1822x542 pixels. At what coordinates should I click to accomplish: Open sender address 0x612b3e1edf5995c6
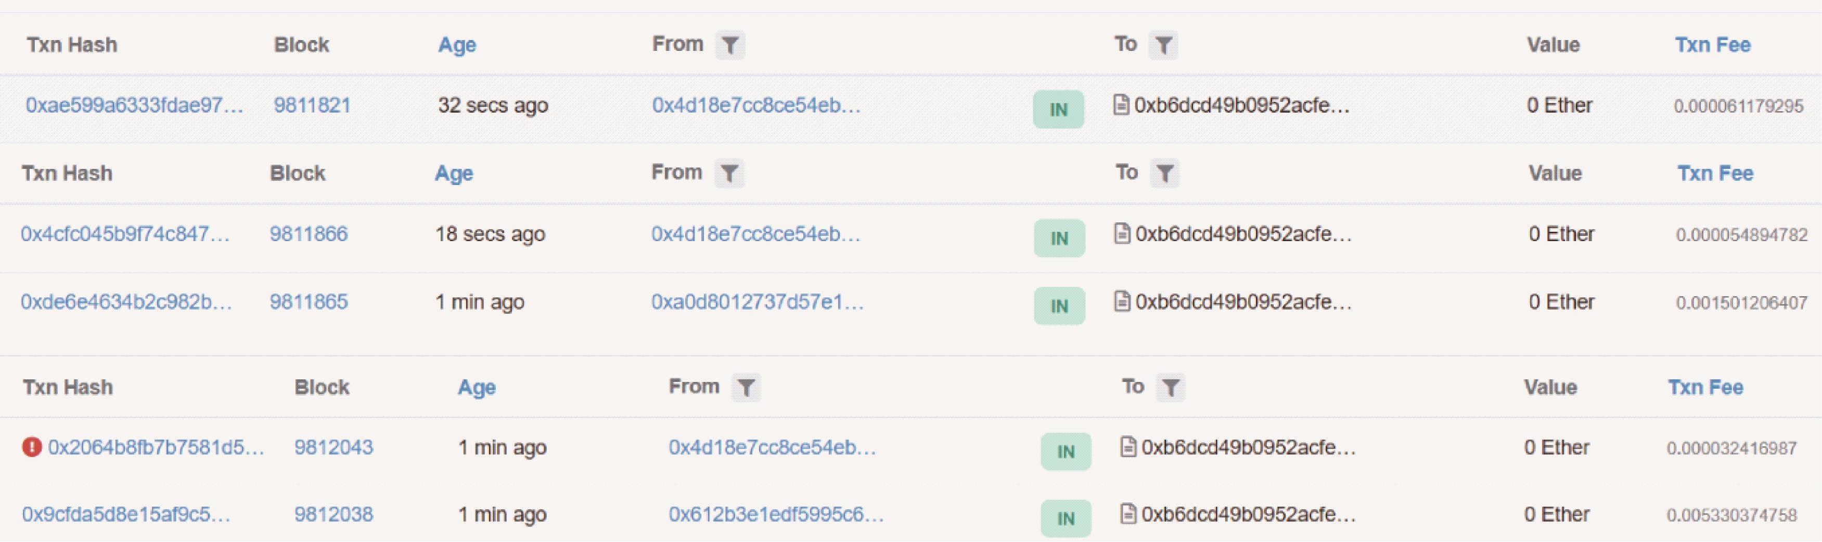pos(776,514)
